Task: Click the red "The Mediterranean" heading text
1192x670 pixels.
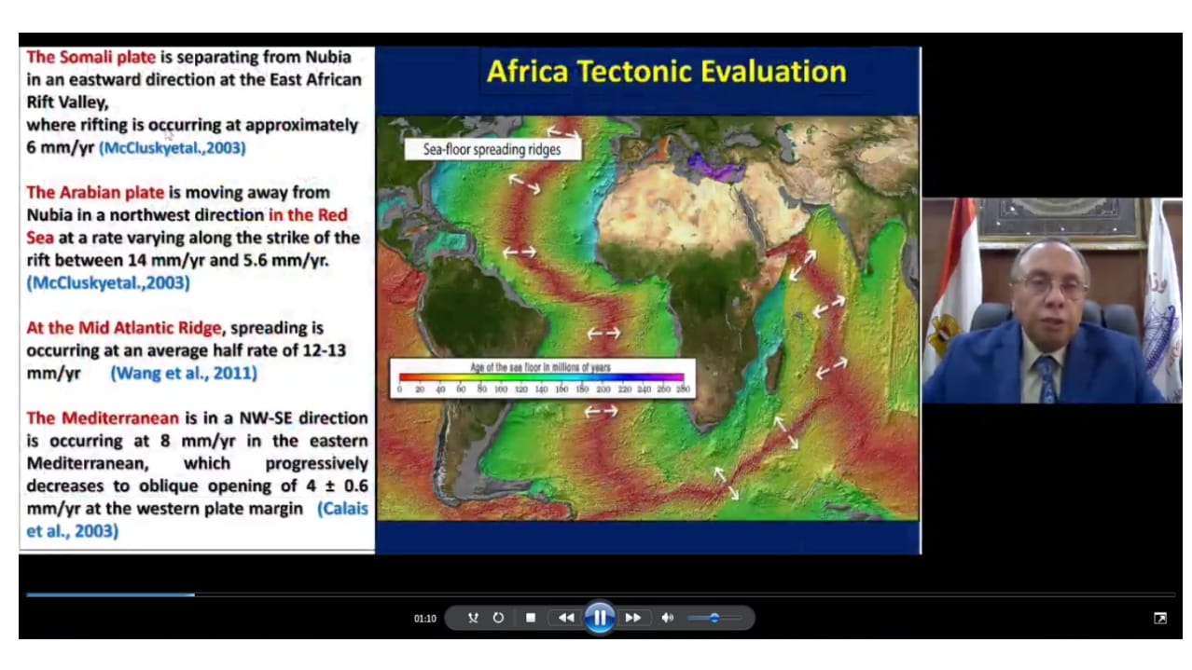Action: [x=103, y=417]
